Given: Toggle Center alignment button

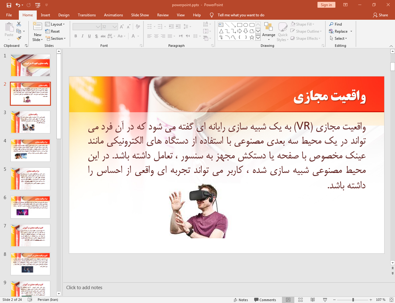Looking at the screenshot, I should pyautogui.click(x=156, y=36).
